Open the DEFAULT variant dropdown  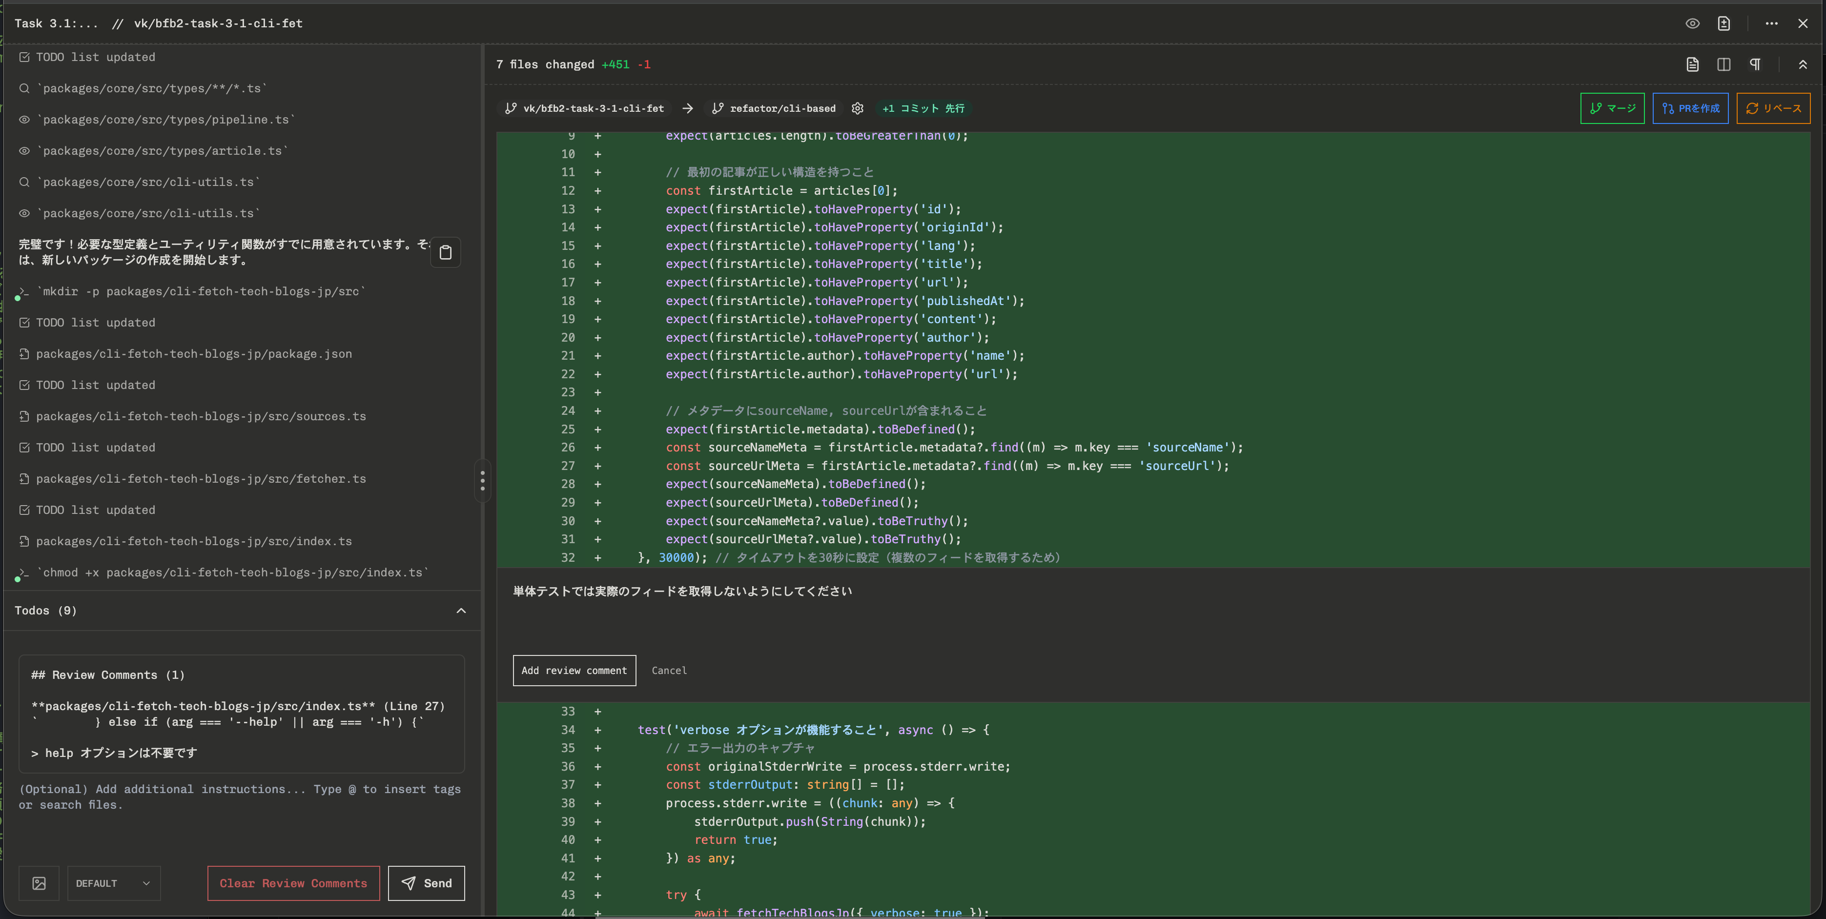(113, 883)
